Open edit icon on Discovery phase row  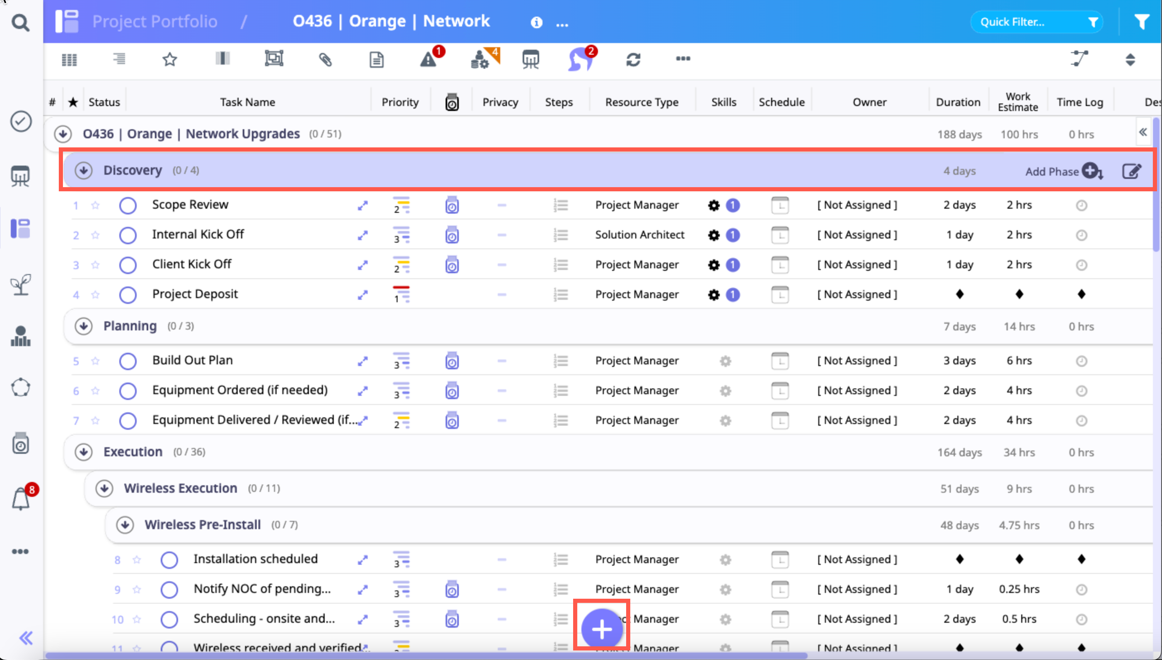click(x=1131, y=171)
